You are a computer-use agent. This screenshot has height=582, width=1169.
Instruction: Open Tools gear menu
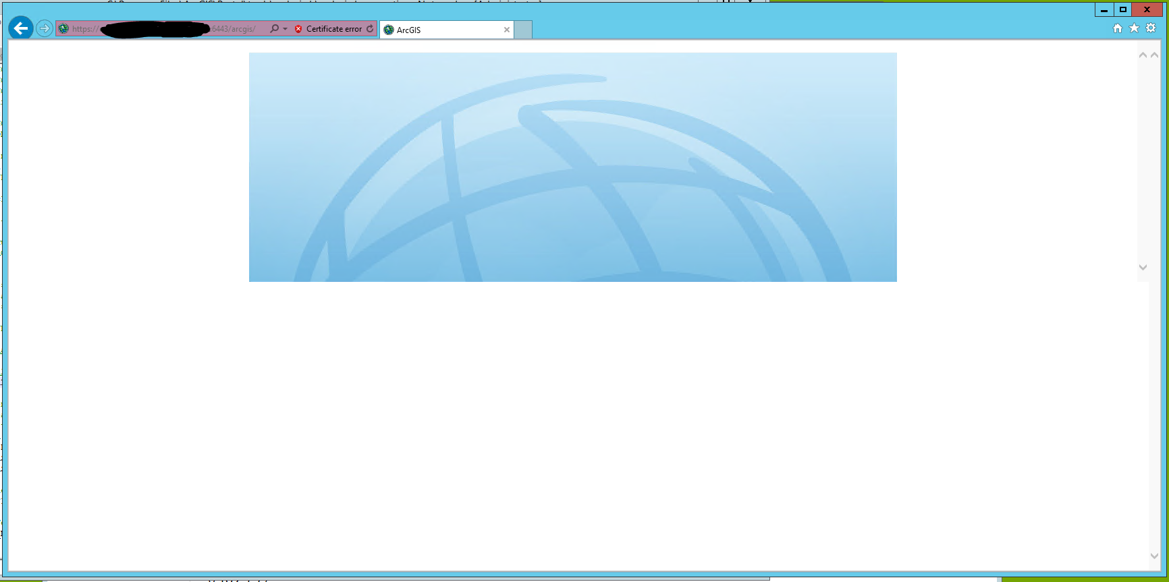click(1151, 28)
